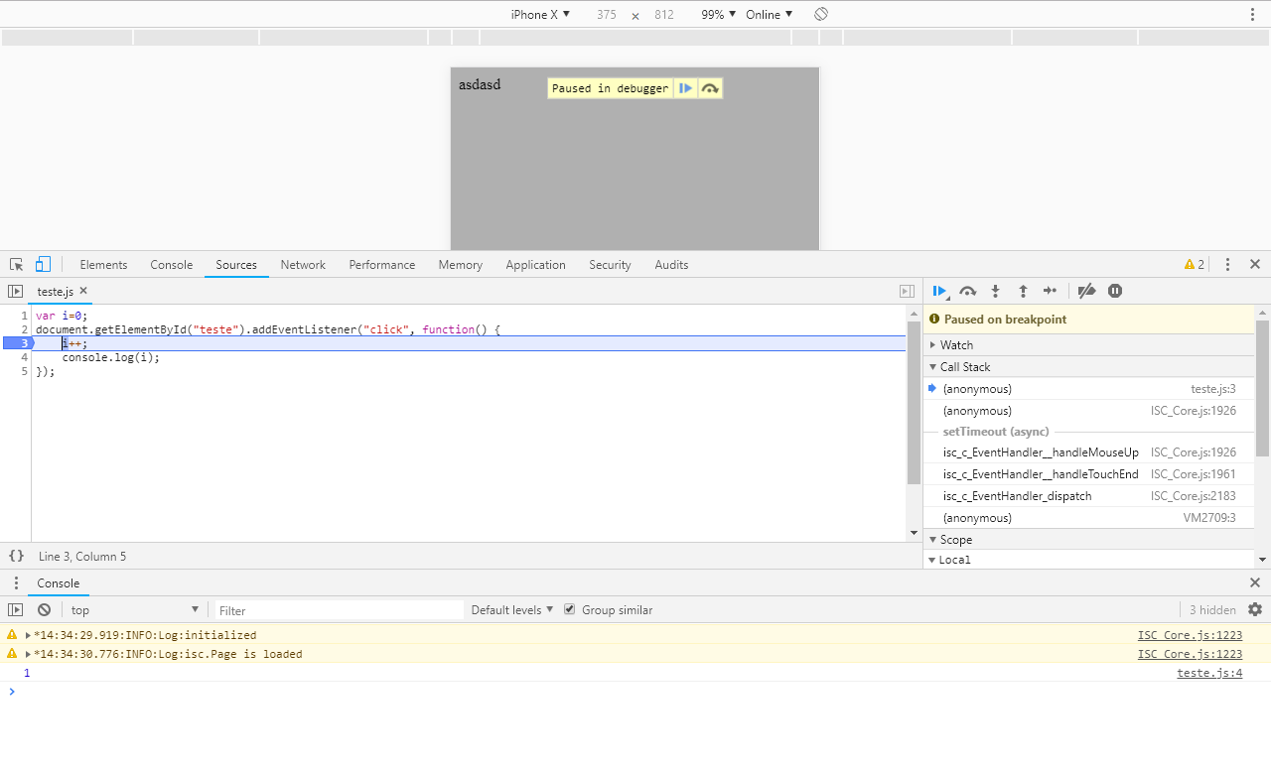Select the inspect element picker icon

pyautogui.click(x=17, y=265)
